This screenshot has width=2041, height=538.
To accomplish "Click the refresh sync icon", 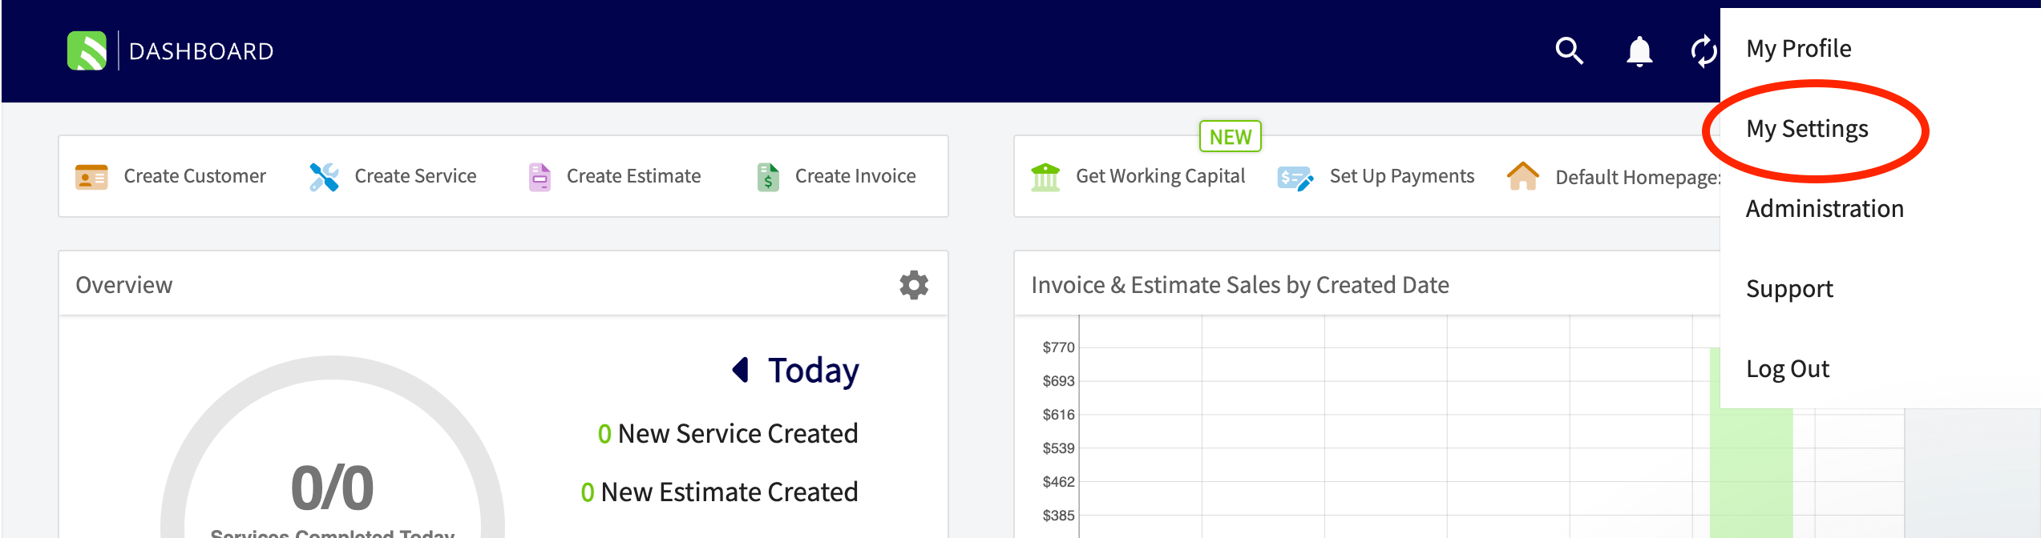I will point(1704,51).
